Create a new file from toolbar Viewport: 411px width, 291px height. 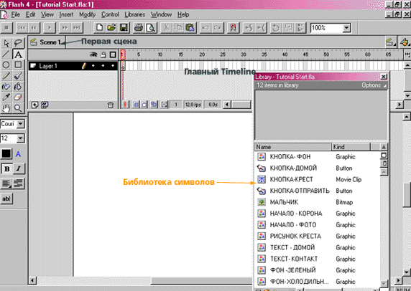[x=99, y=27]
